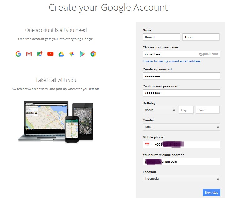
Task: Click the "Create your Google Account" heading
Action: pos(108,7)
